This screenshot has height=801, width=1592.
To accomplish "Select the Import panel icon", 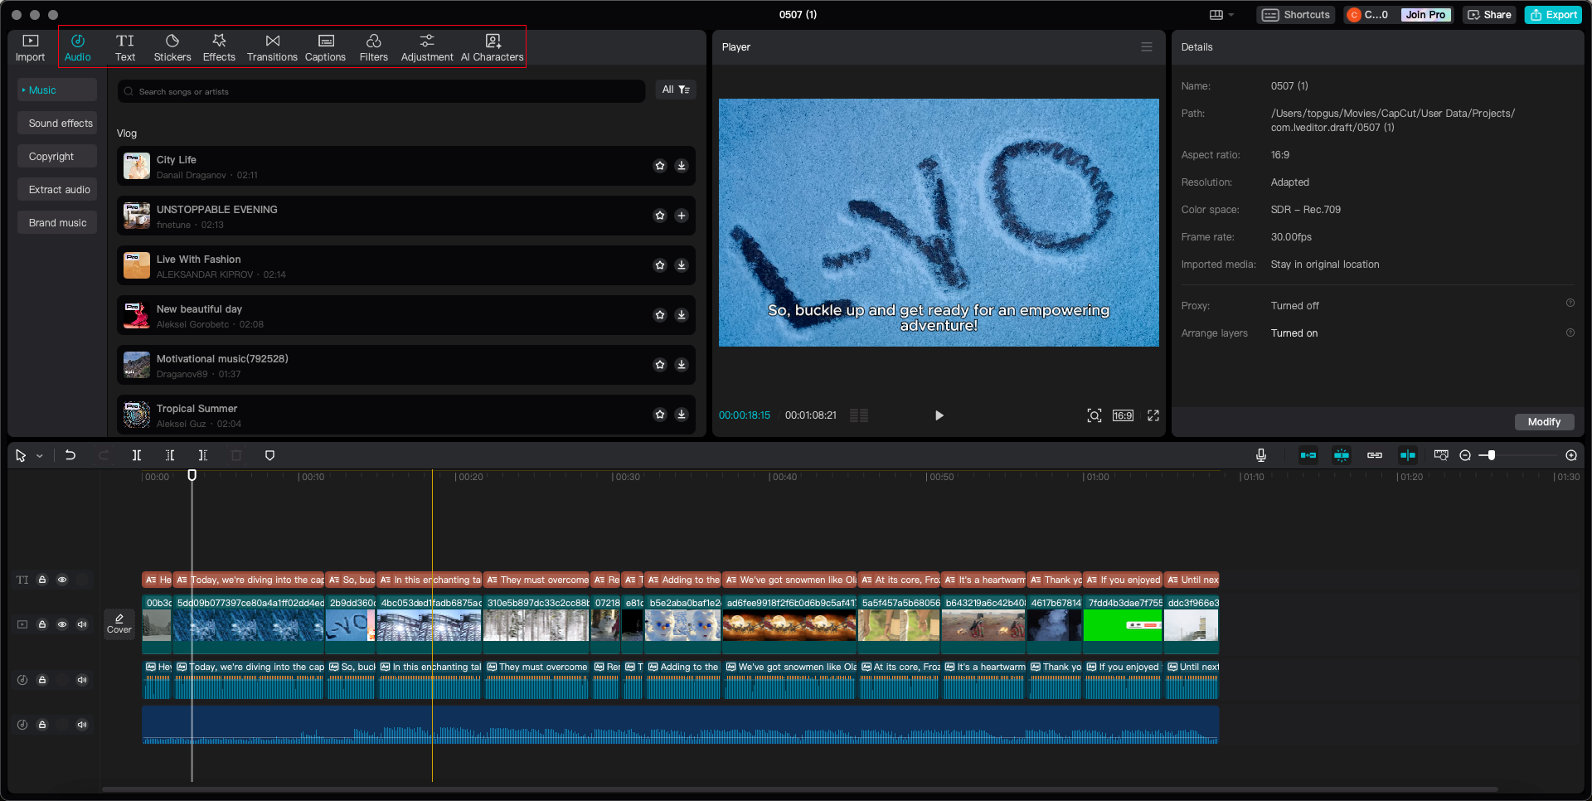I will (x=30, y=46).
